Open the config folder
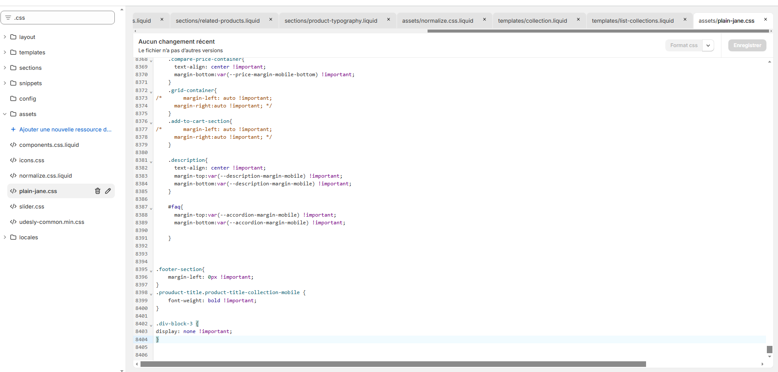 point(27,98)
